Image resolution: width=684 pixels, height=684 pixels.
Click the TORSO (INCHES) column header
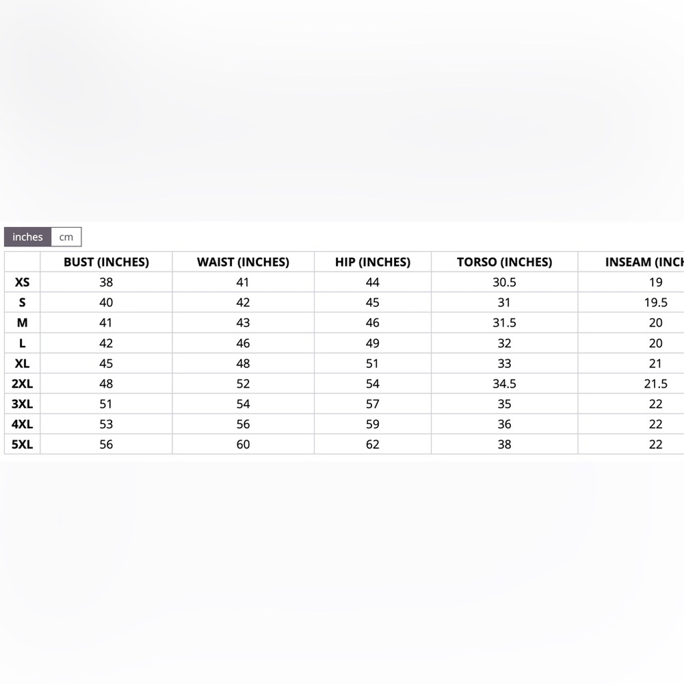504,262
